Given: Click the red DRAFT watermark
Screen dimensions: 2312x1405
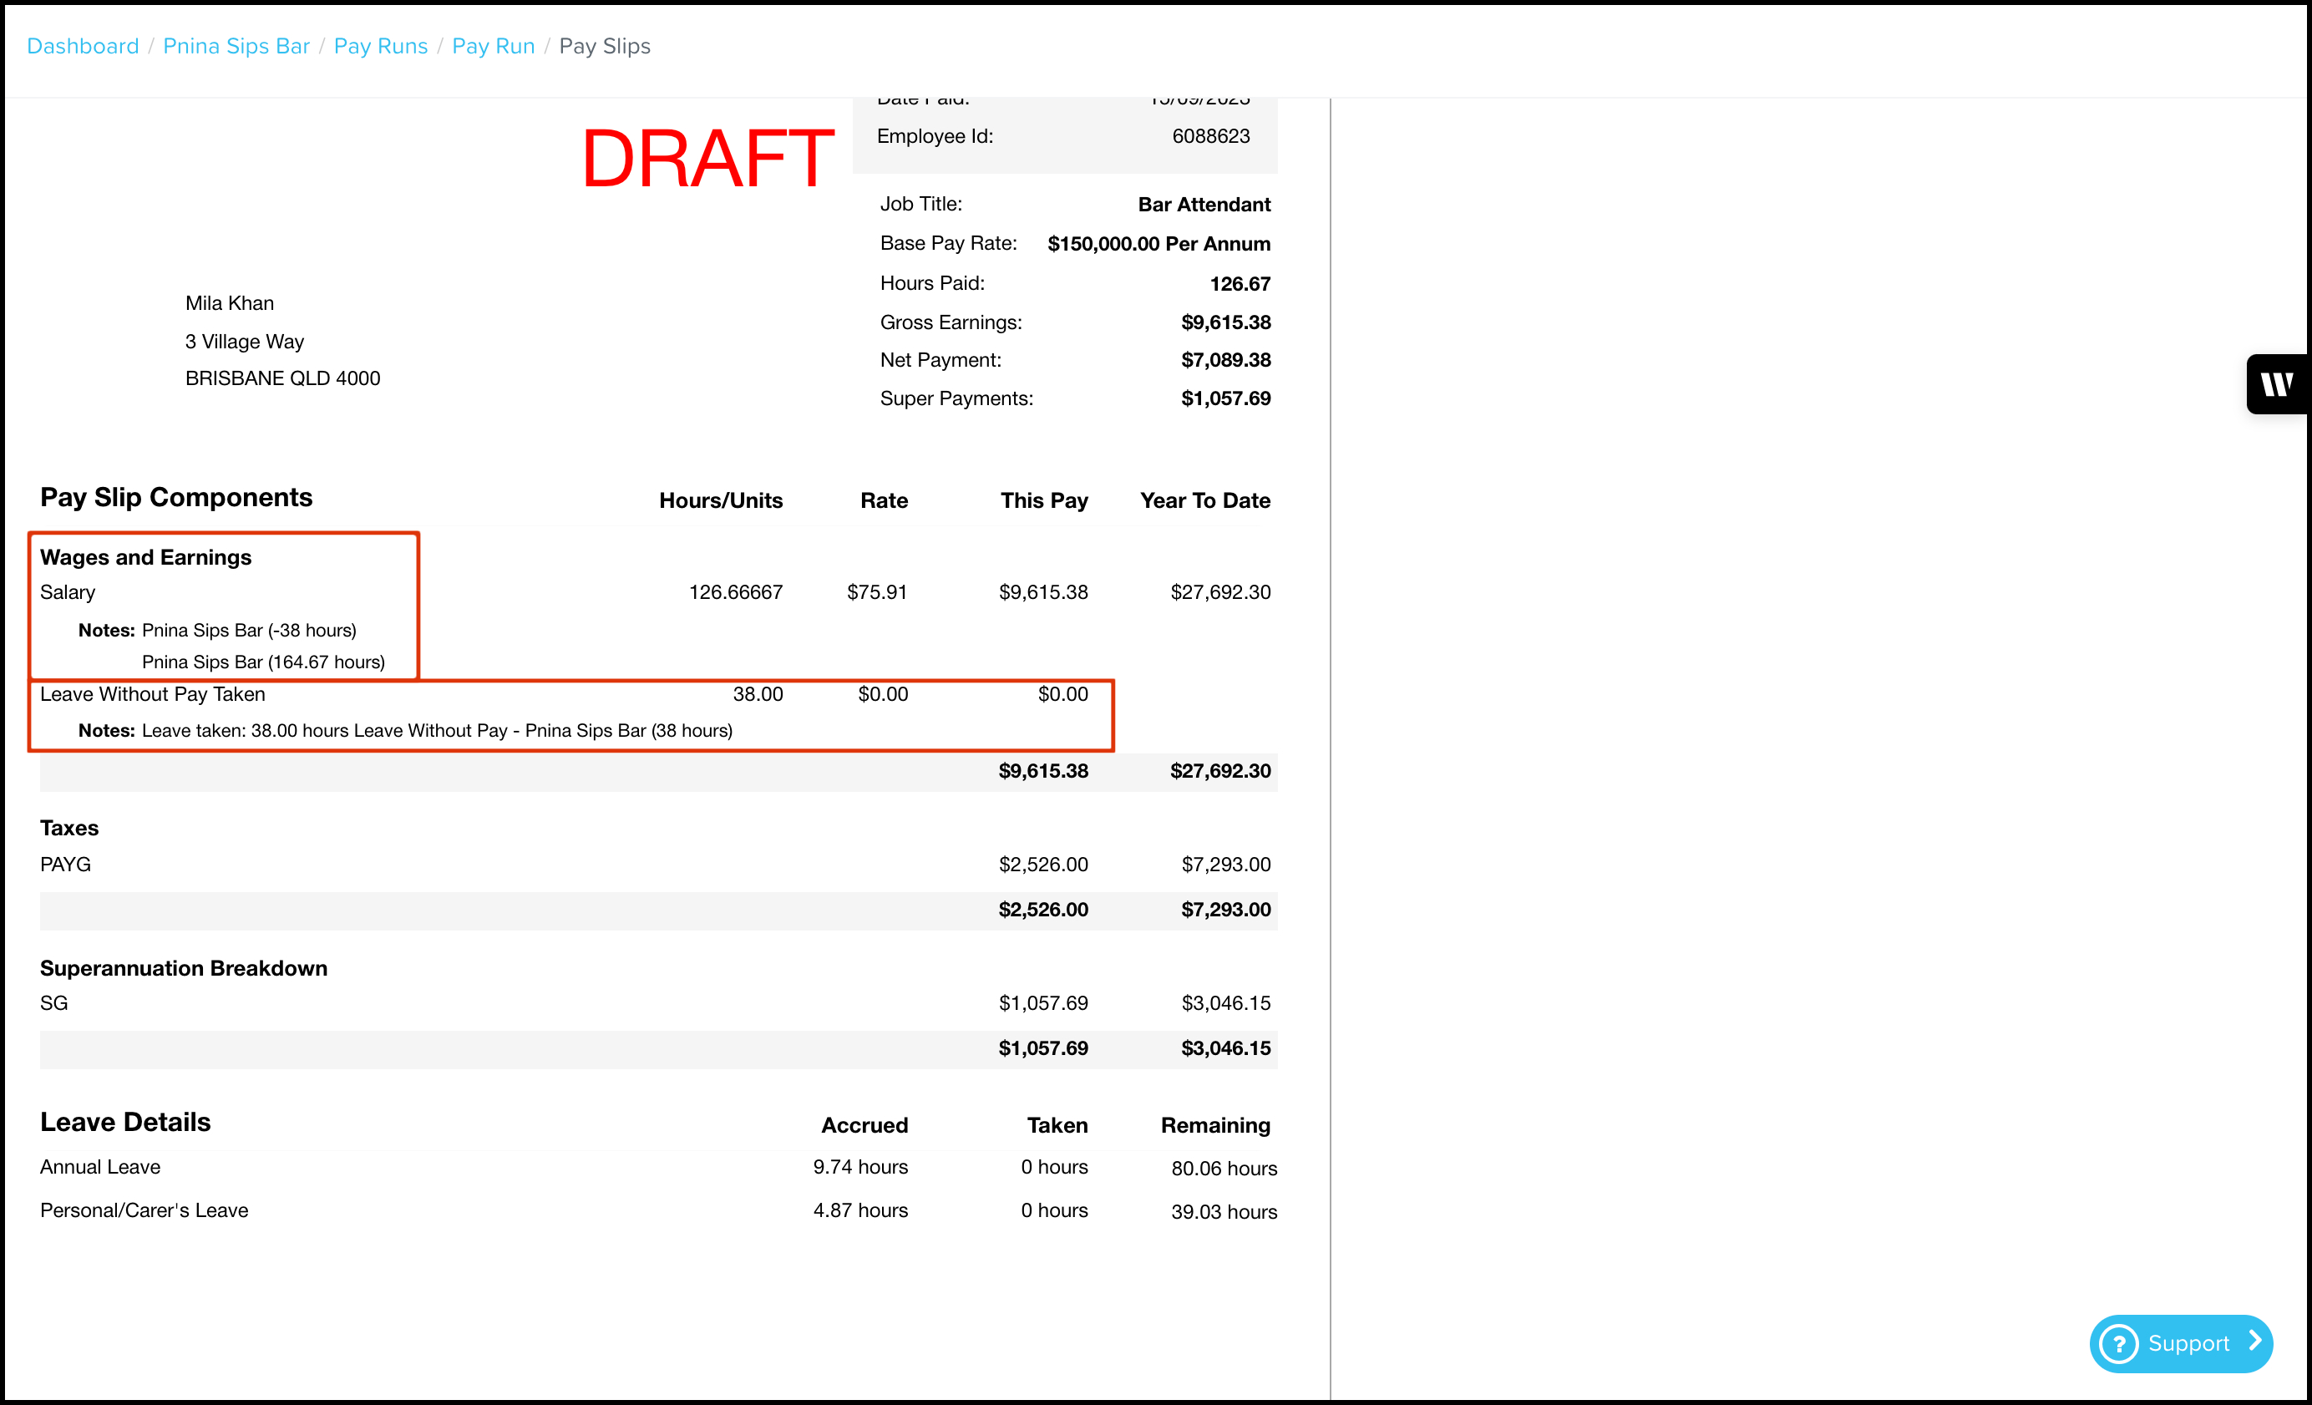Looking at the screenshot, I should [707, 159].
